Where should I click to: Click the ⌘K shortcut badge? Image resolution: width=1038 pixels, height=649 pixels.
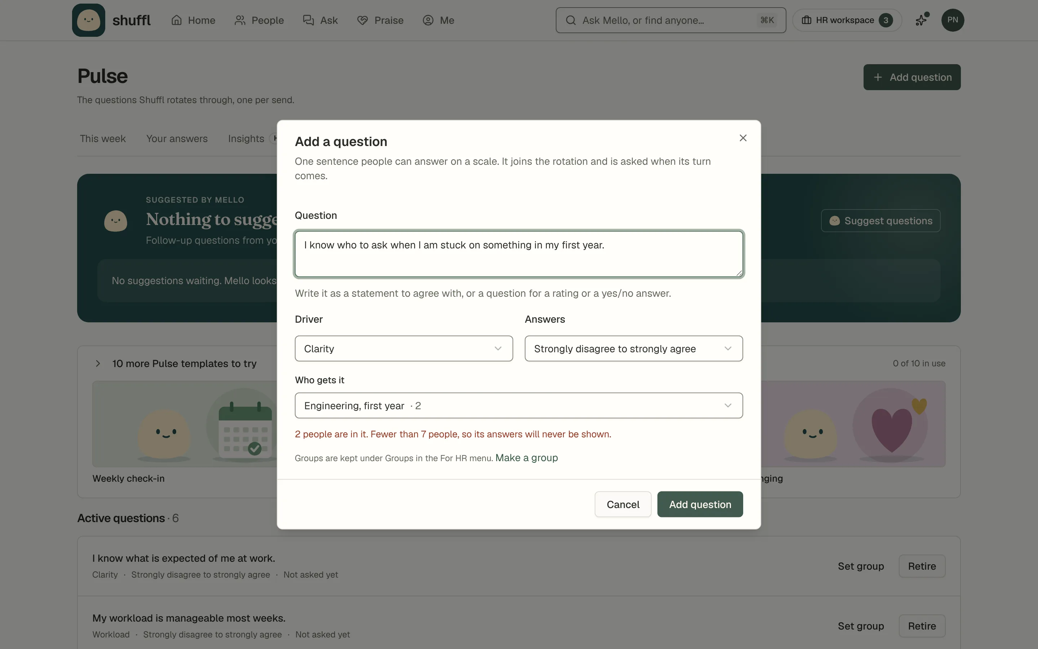(767, 20)
